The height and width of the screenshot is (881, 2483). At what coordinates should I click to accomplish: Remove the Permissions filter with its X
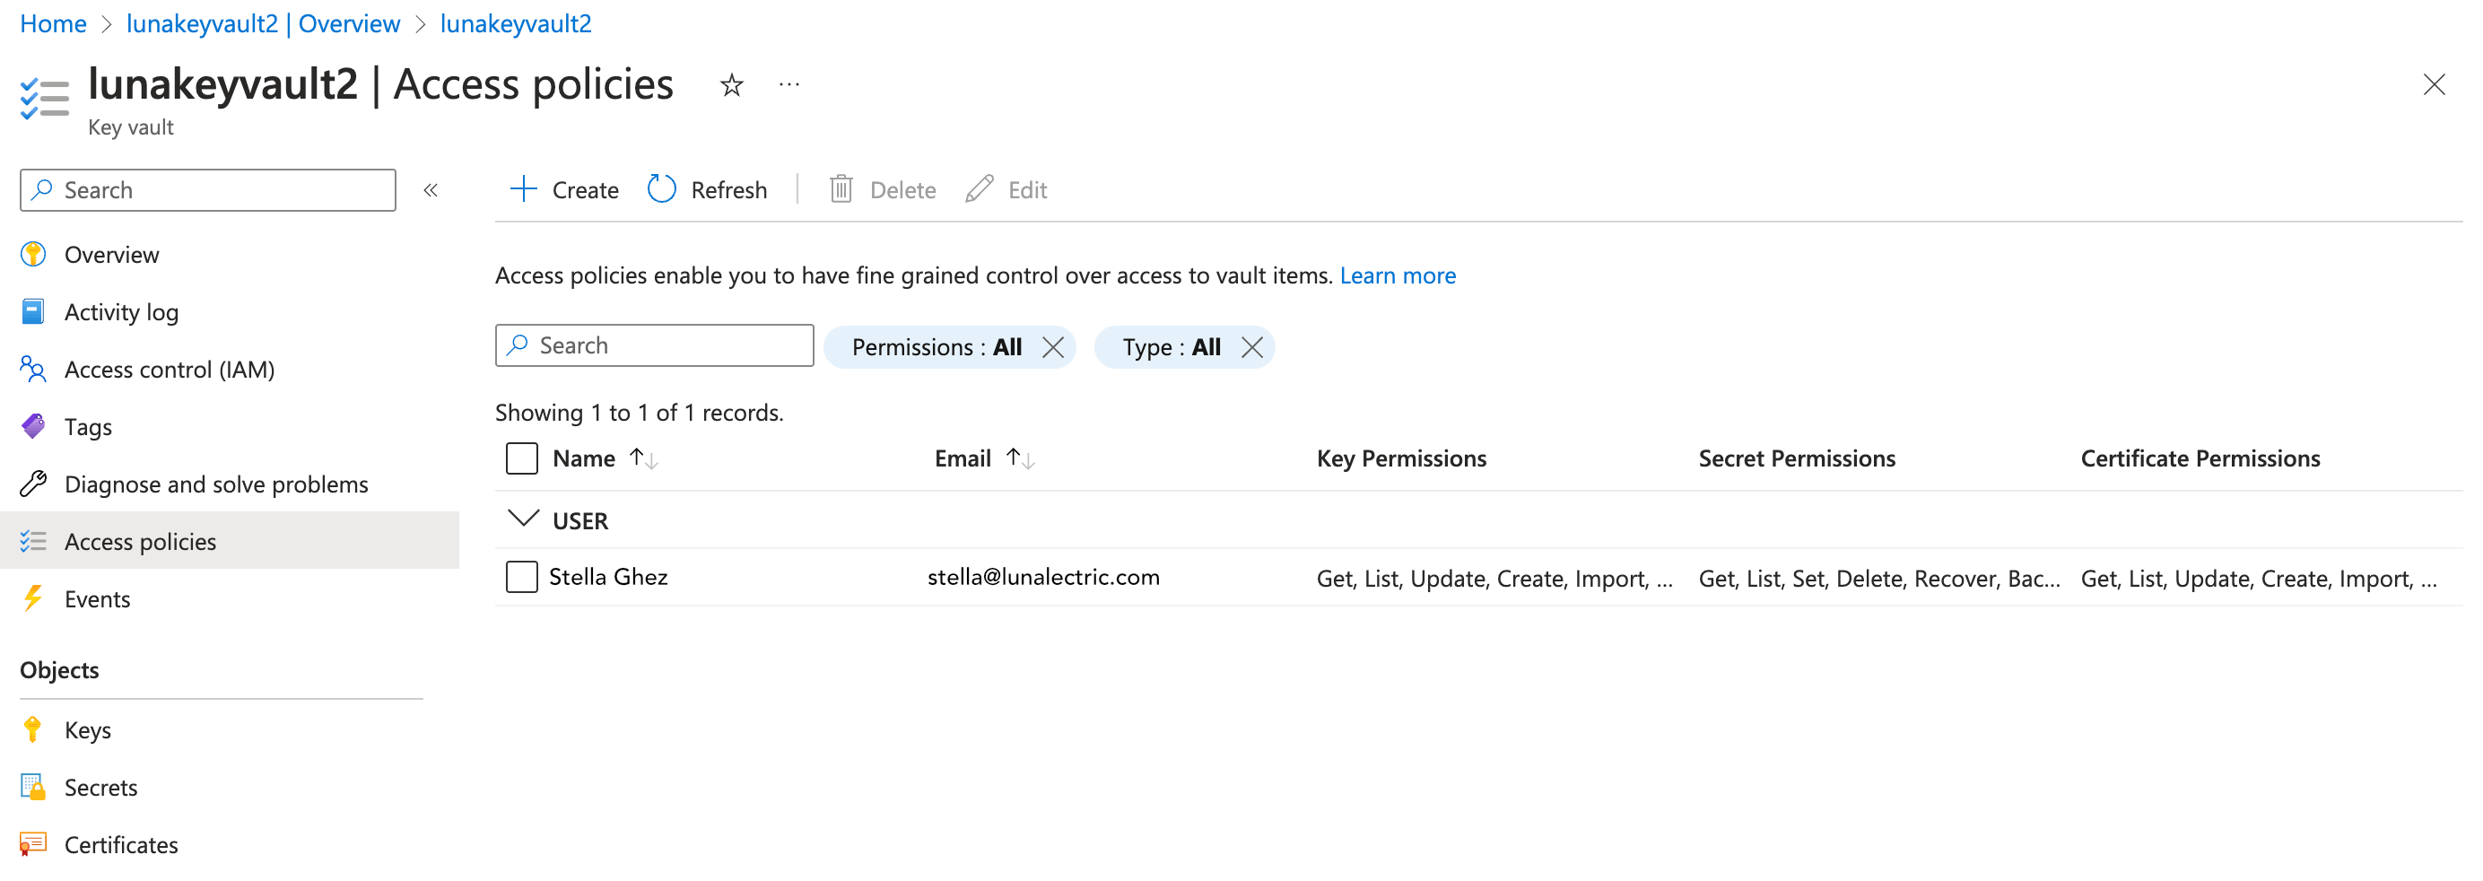tap(1052, 347)
